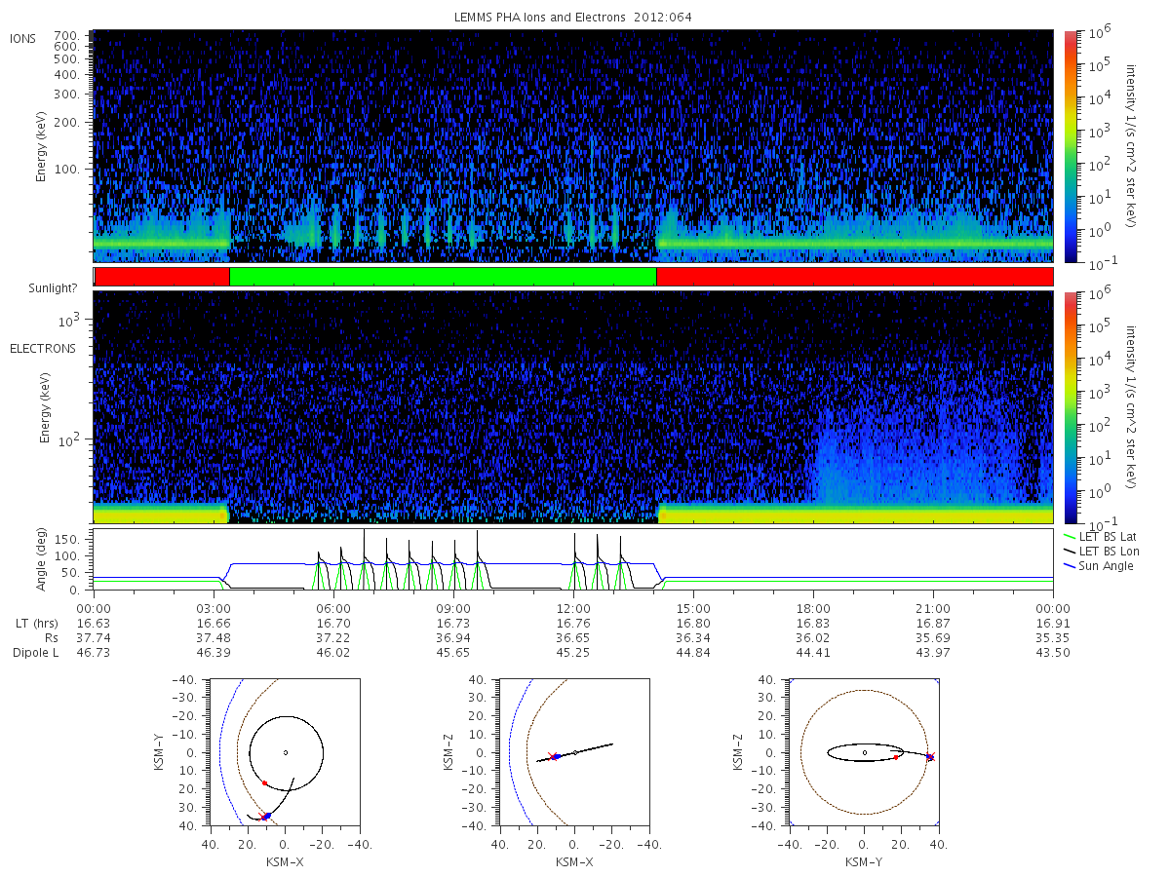Click the Rs value 35.35
1170x877 pixels.
coord(1053,636)
